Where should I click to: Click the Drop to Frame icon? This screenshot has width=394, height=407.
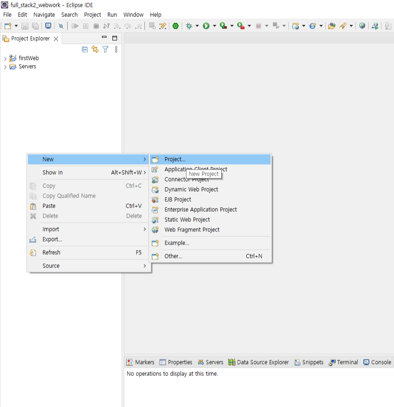click(x=152, y=26)
